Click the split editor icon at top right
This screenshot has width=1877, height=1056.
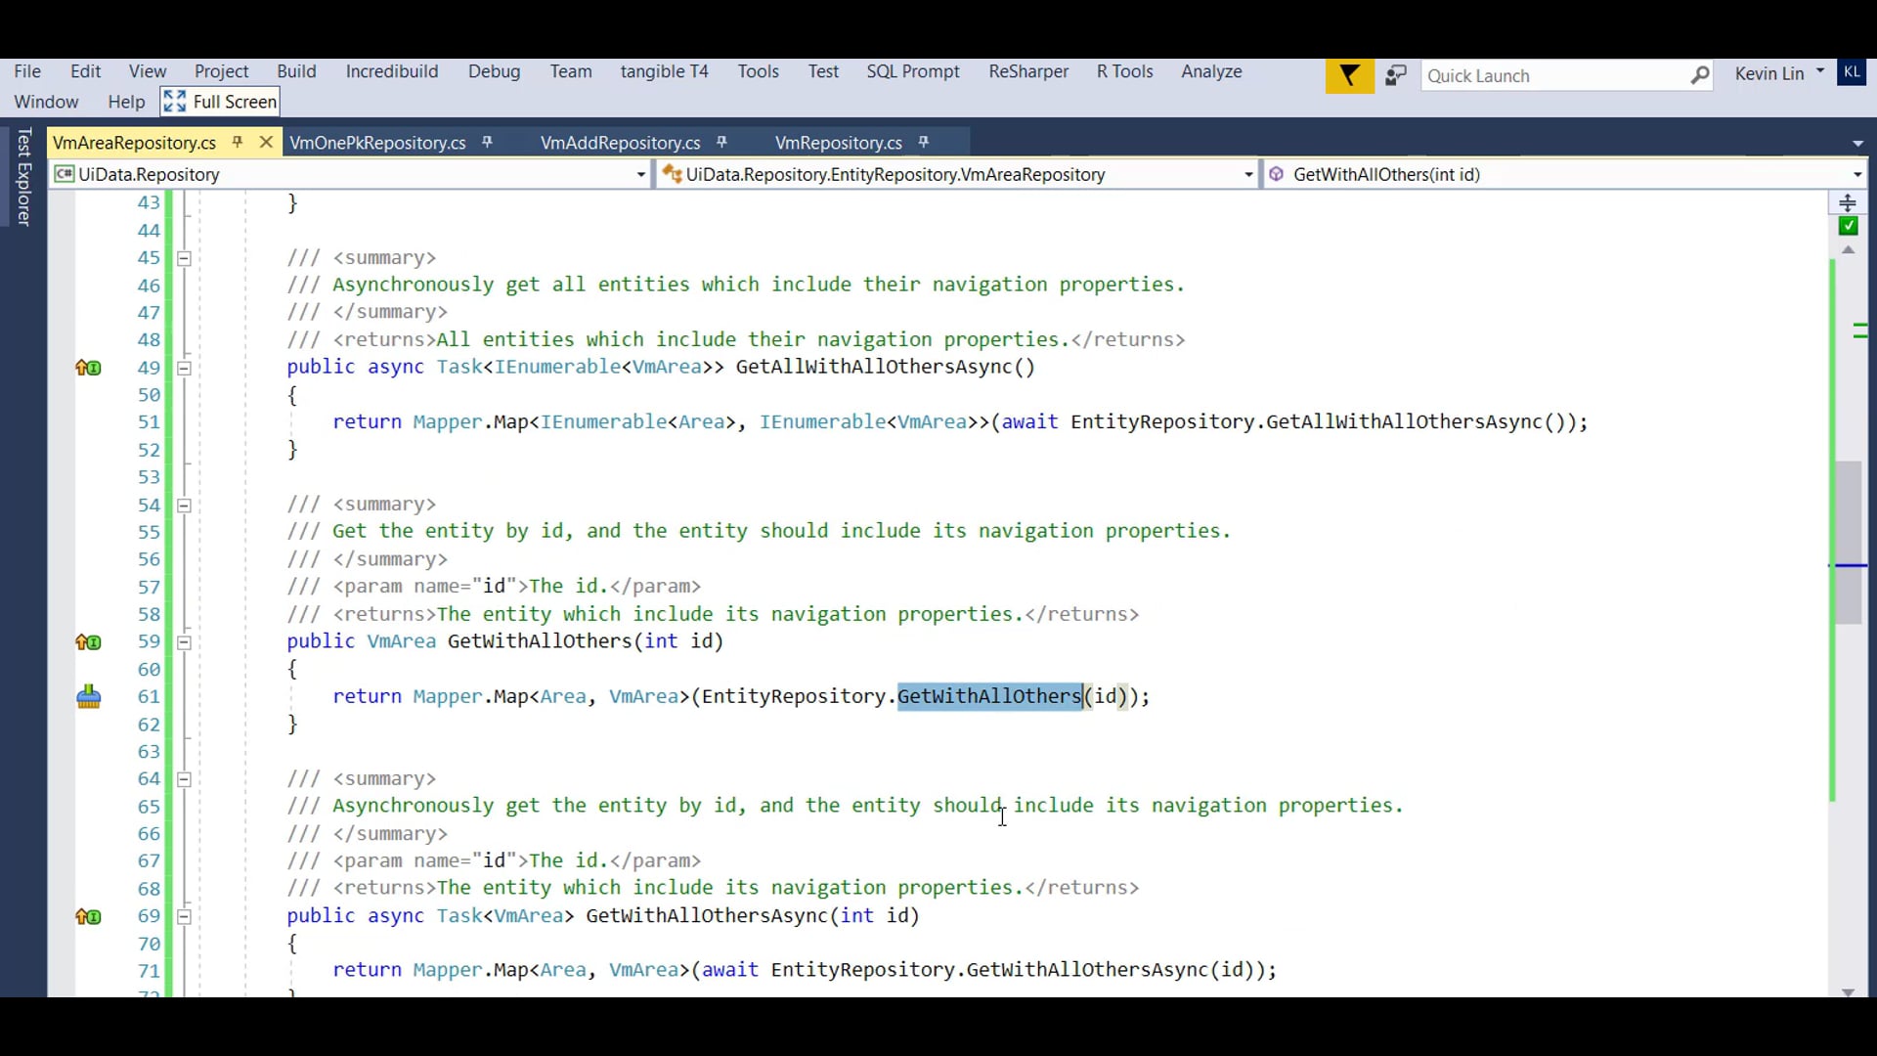pyautogui.click(x=1849, y=202)
